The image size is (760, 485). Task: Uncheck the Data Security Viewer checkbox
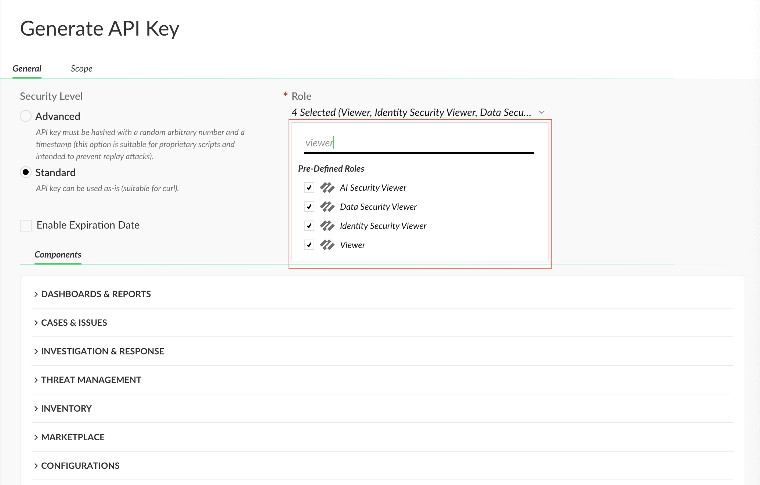tap(309, 207)
